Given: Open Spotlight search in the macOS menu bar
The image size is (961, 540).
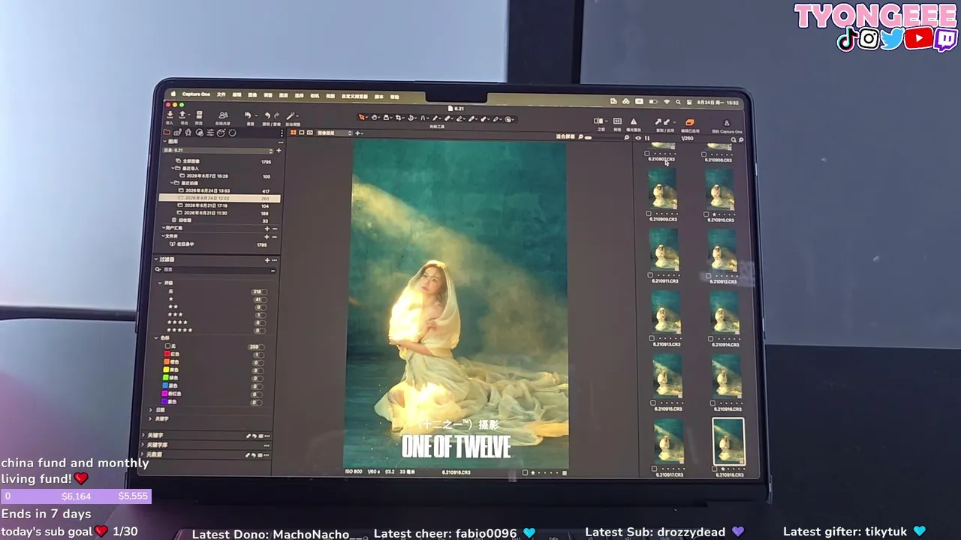Looking at the screenshot, I should pos(678,102).
